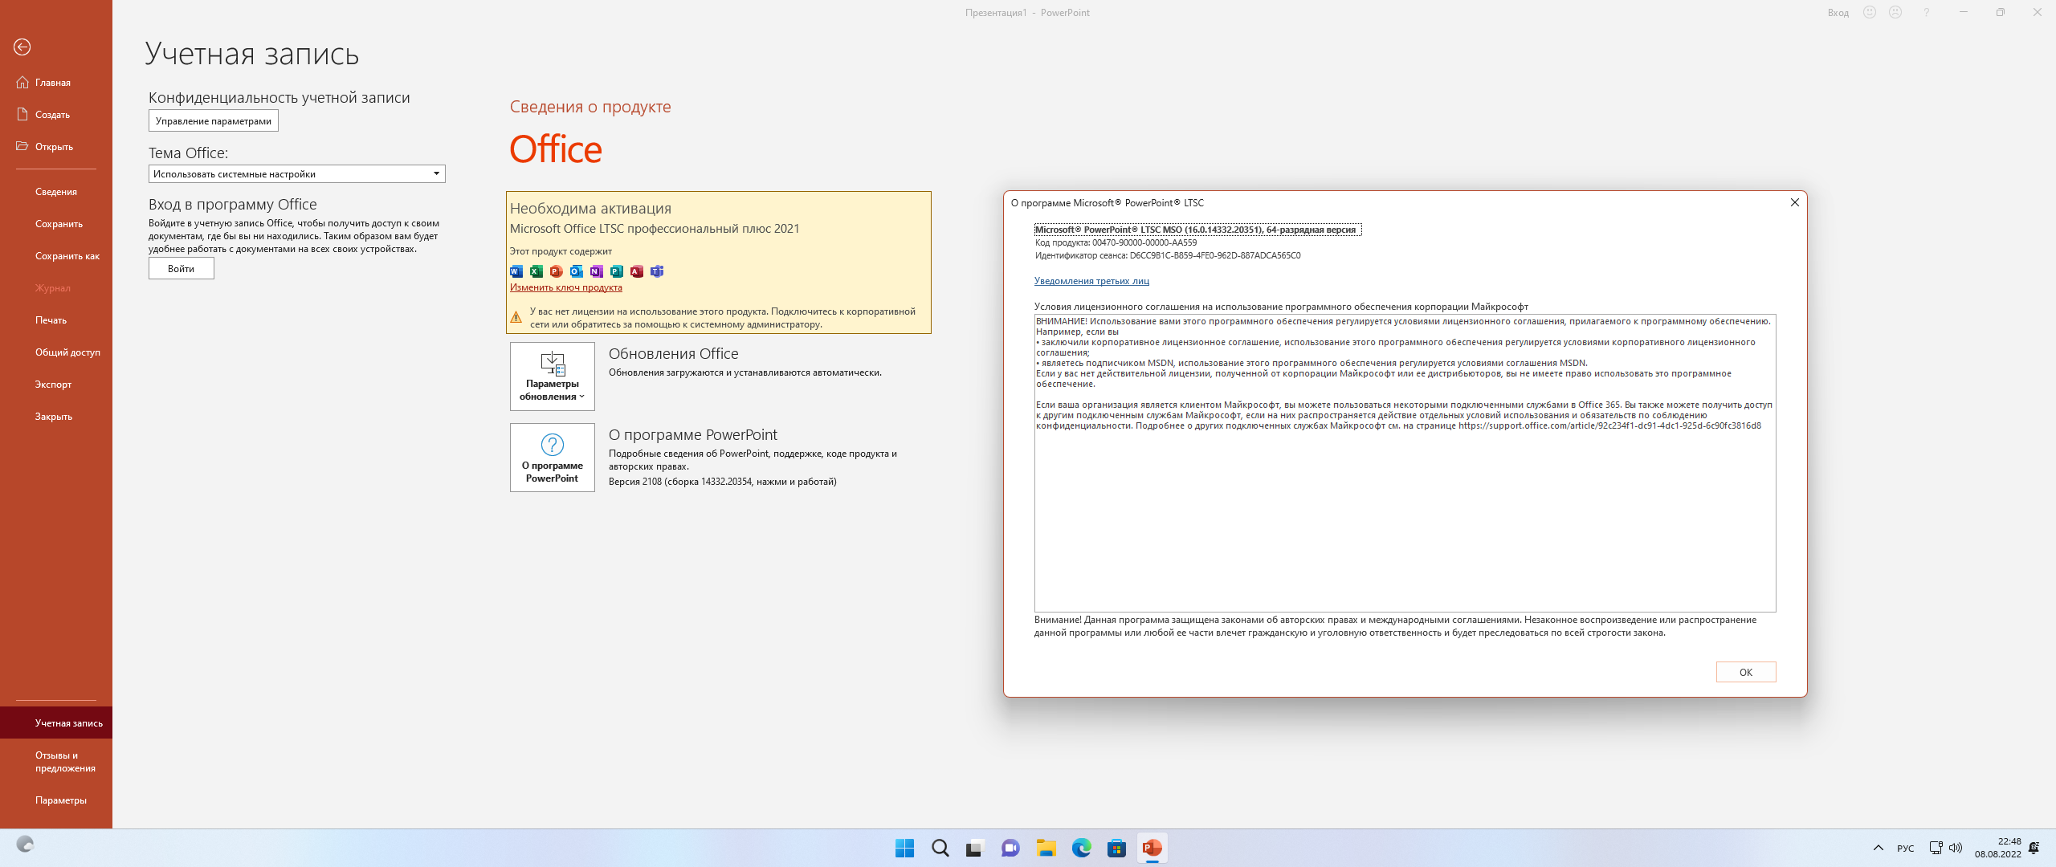Open Task View on the taskbar
This screenshot has width=2056, height=867.
pyautogui.click(x=975, y=848)
